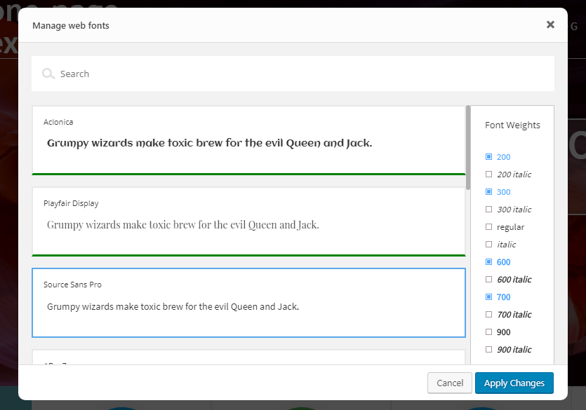The image size is (586, 410).
Task: Enable the 600 italic font weight
Action: 488,280
